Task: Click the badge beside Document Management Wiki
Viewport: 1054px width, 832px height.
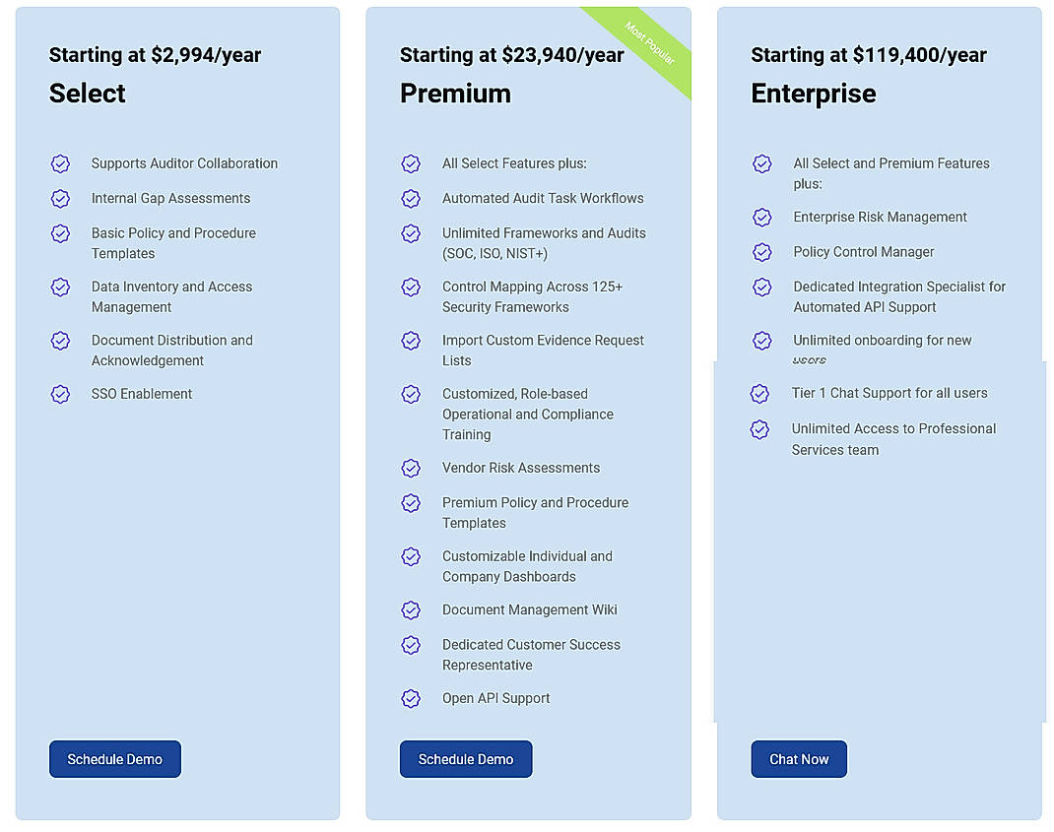Action: [411, 609]
